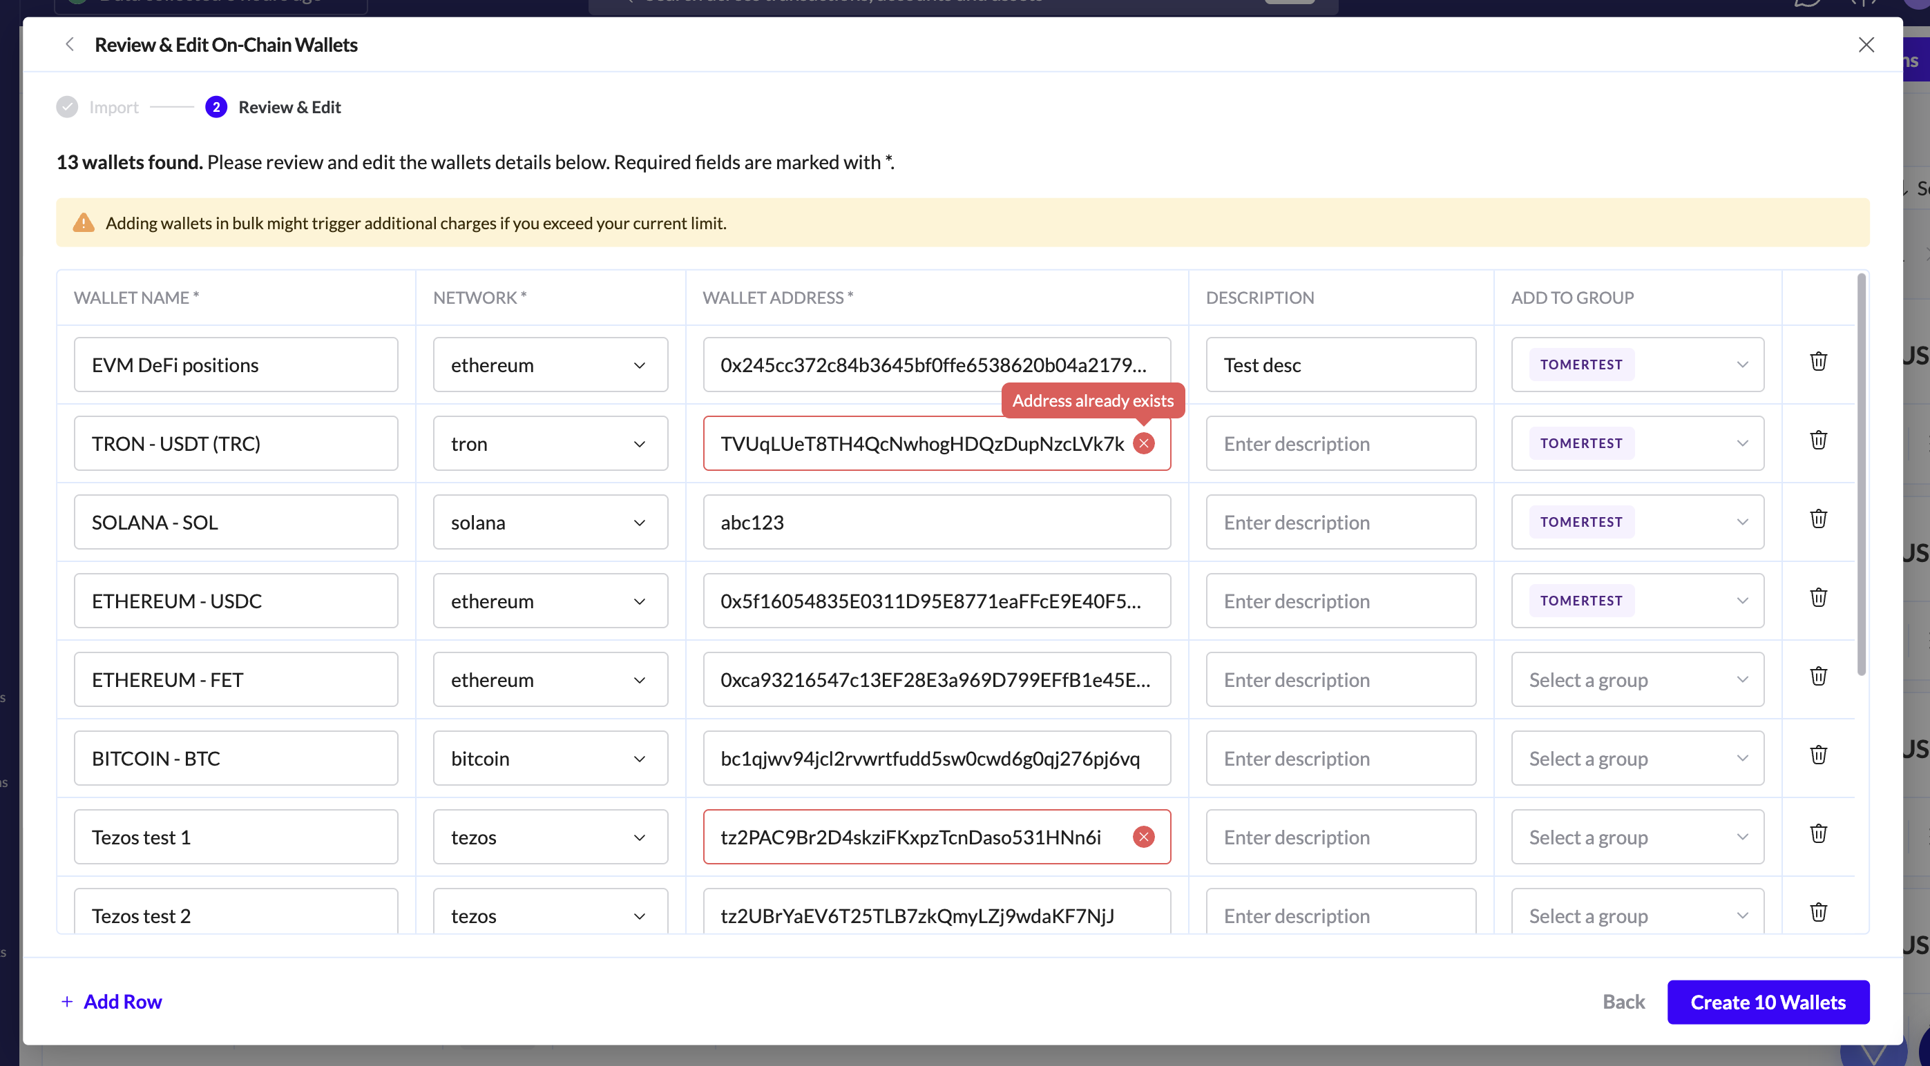
Task: Open group selector for ETHEREUM - FET row
Action: [1637, 680]
